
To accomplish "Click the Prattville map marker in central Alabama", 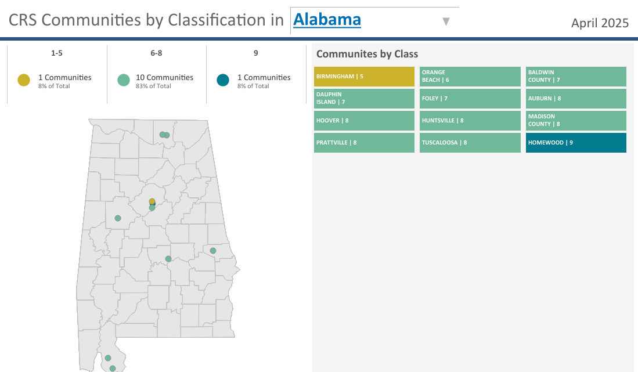I will click(x=168, y=259).
